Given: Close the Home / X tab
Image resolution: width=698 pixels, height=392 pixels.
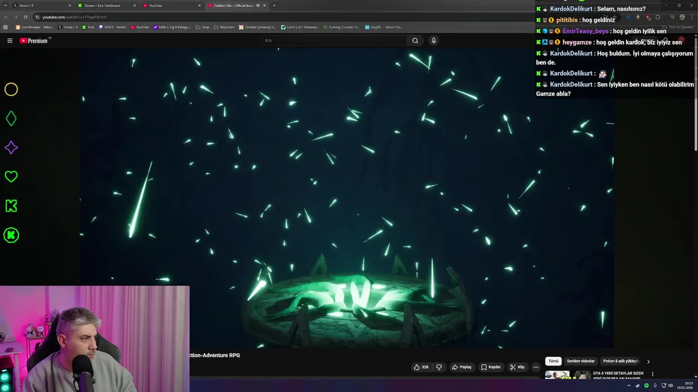Looking at the screenshot, I should tap(70, 5).
